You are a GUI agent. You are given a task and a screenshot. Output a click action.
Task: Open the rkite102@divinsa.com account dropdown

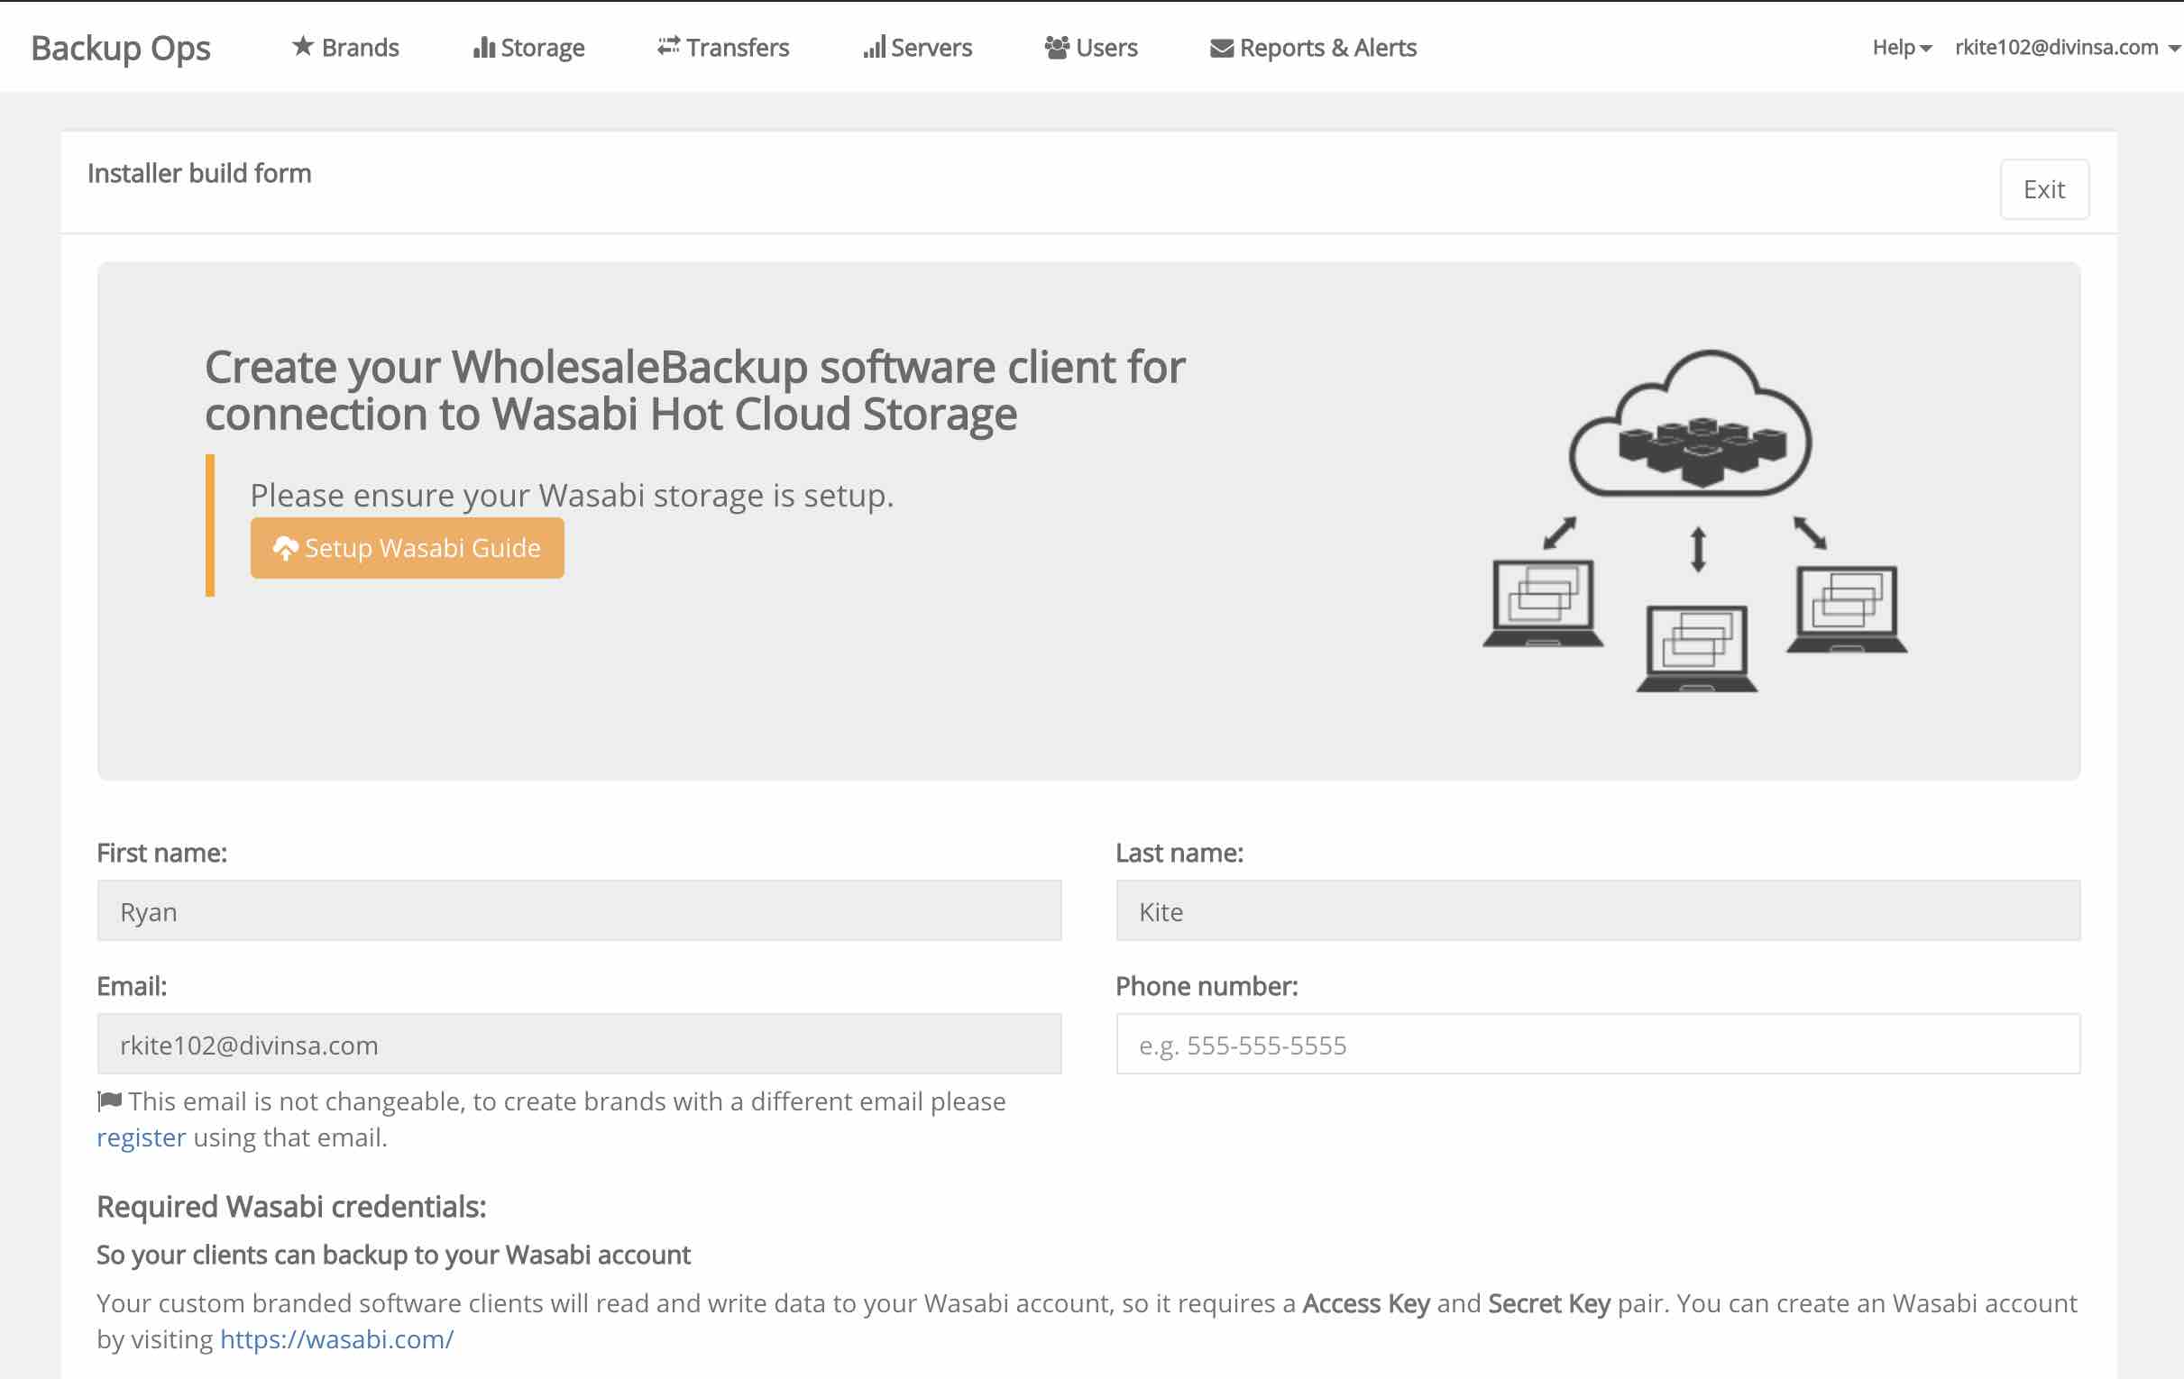pos(2067,47)
